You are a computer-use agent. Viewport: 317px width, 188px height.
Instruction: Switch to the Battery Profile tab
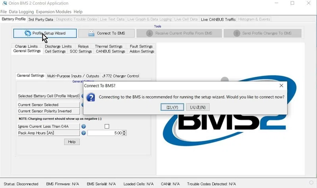pos(13,19)
